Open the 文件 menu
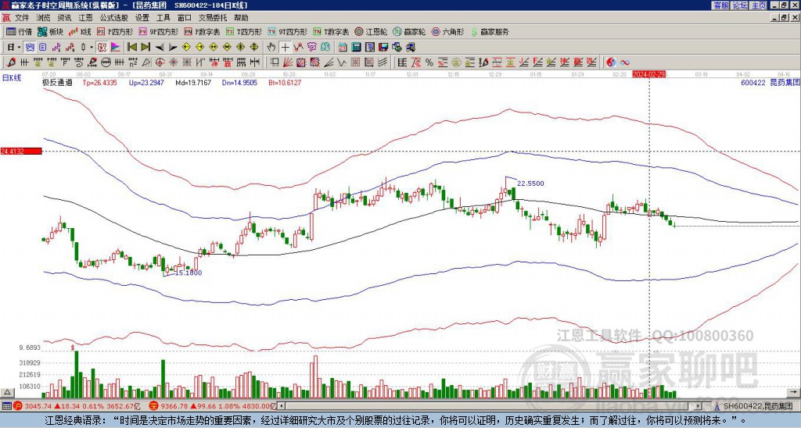Image resolution: width=801 pixels, height=428 pixels. (x=22, y=18)
